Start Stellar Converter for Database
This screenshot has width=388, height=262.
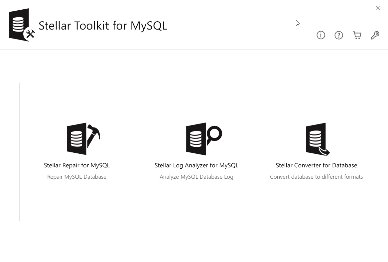(316, 165)
